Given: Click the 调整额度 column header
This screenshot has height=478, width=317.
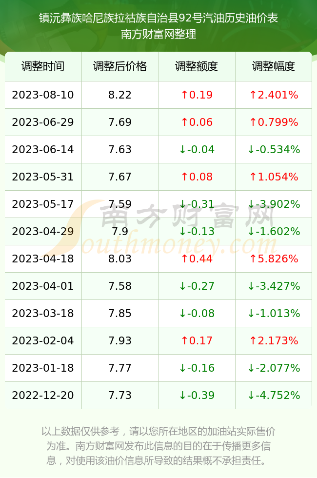Looking at the screenshot, I should pos(197,66).
